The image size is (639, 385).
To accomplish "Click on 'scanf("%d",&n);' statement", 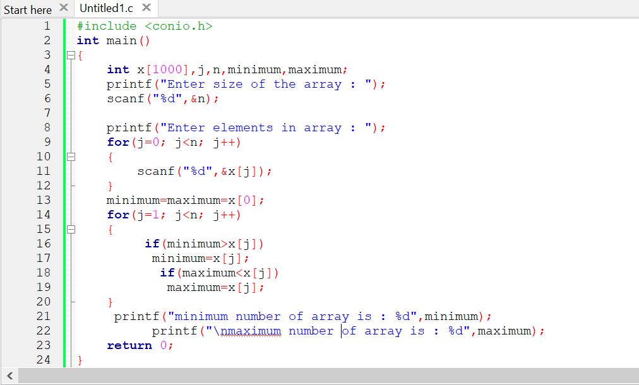I will 163,98.
